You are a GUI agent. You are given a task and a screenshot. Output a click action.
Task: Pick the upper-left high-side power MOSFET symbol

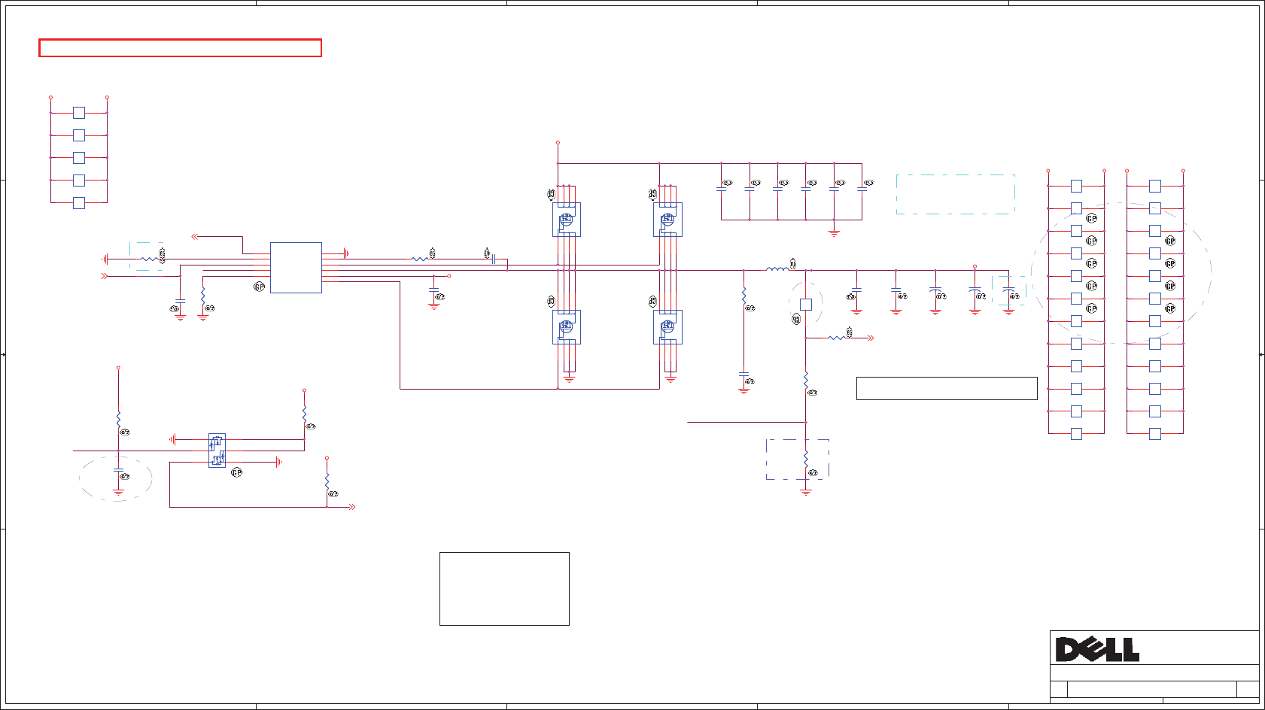tap(567, 220)
